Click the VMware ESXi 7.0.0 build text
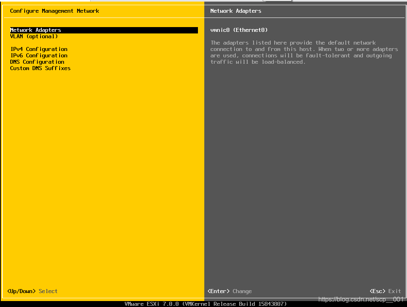 (x=205, y=304)
